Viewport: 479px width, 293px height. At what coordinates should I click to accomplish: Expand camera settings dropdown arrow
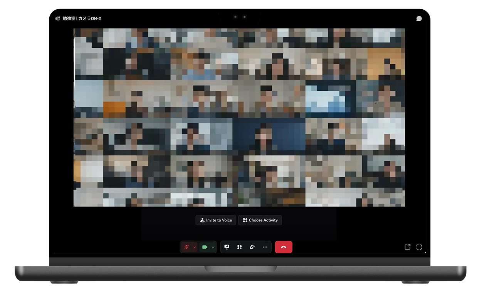click(213, 247)
